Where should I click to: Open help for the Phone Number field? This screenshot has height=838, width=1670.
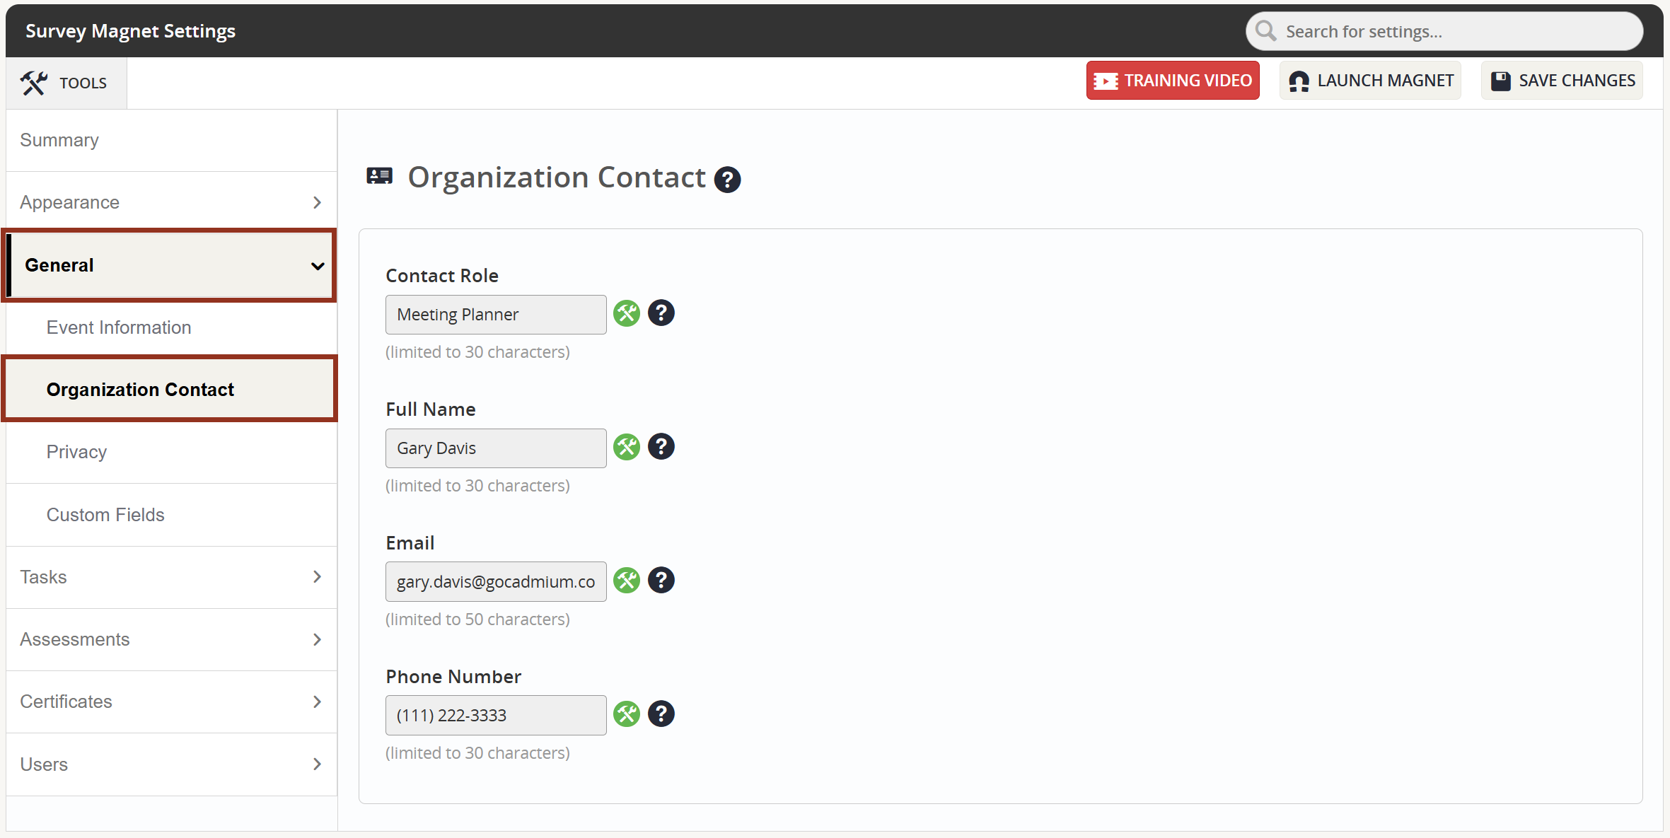click(661, 714)
